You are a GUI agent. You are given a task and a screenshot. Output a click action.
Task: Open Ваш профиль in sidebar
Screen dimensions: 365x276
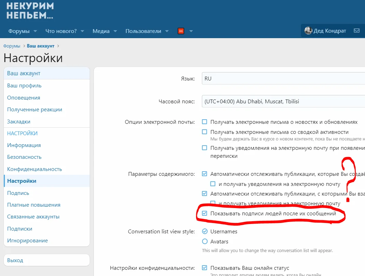click(47, 86)
